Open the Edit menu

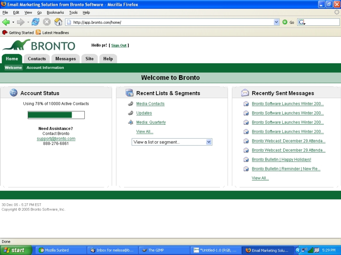coord(16,13)
